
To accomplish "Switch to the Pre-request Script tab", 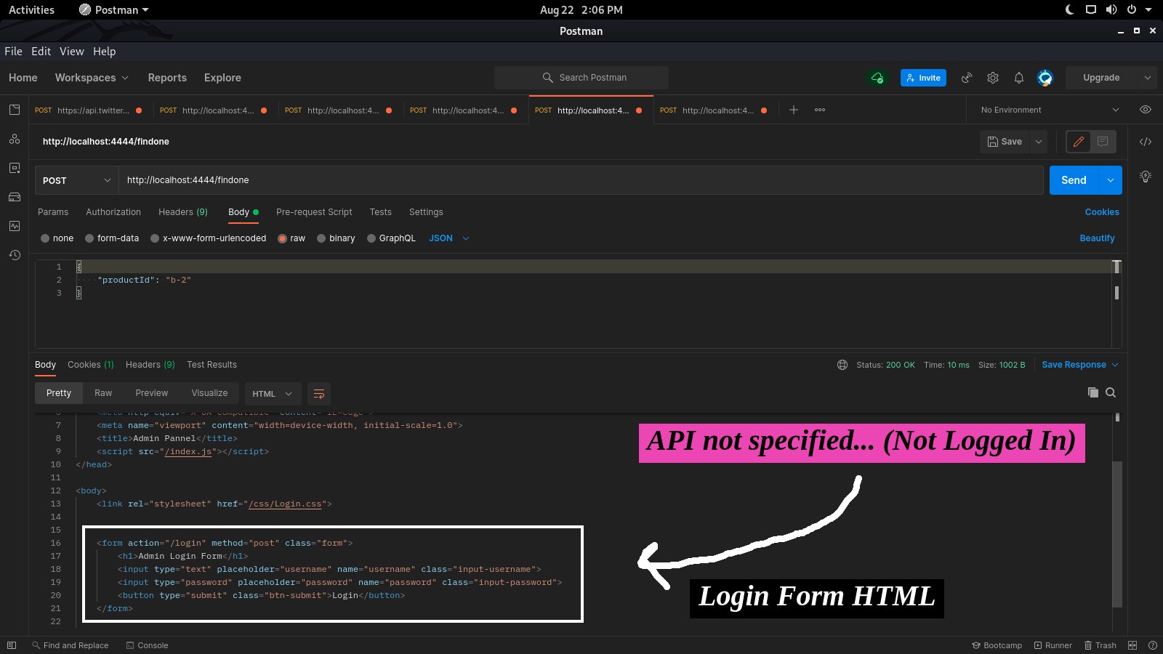I will [314, 212].
